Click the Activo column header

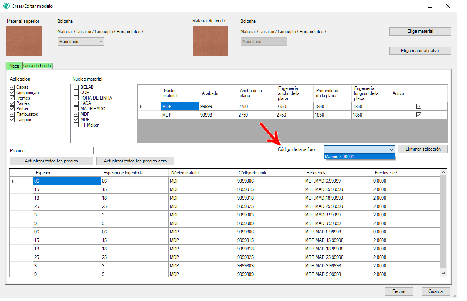point(418,93)
